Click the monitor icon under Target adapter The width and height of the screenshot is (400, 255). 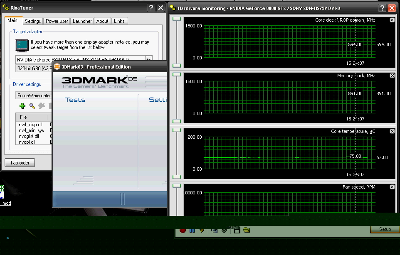pos(22,46)
